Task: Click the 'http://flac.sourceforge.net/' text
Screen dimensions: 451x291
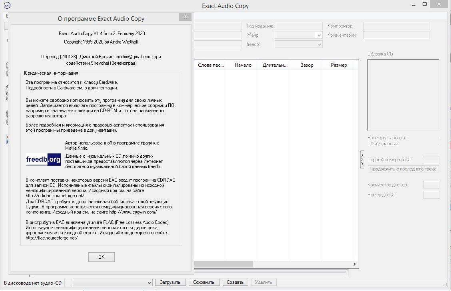Action: [52, 238]
